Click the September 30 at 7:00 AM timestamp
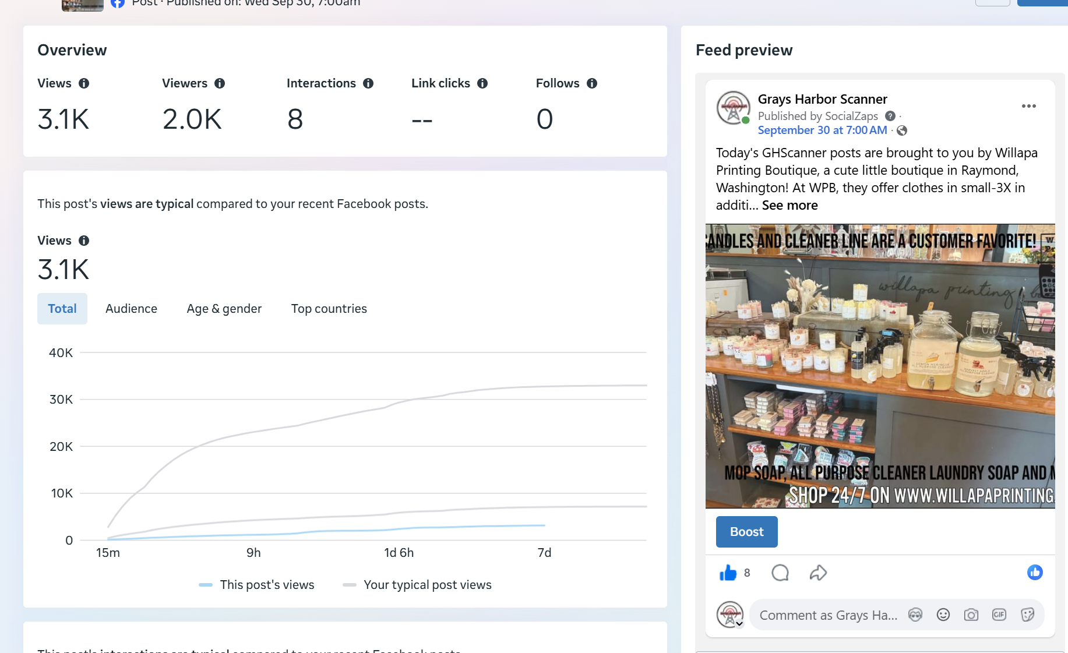 click(822, 130)
